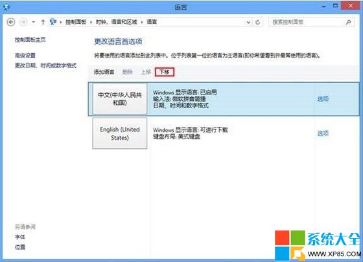Refresh the current page
The image size is (363, 262).
tap(258, 23)
